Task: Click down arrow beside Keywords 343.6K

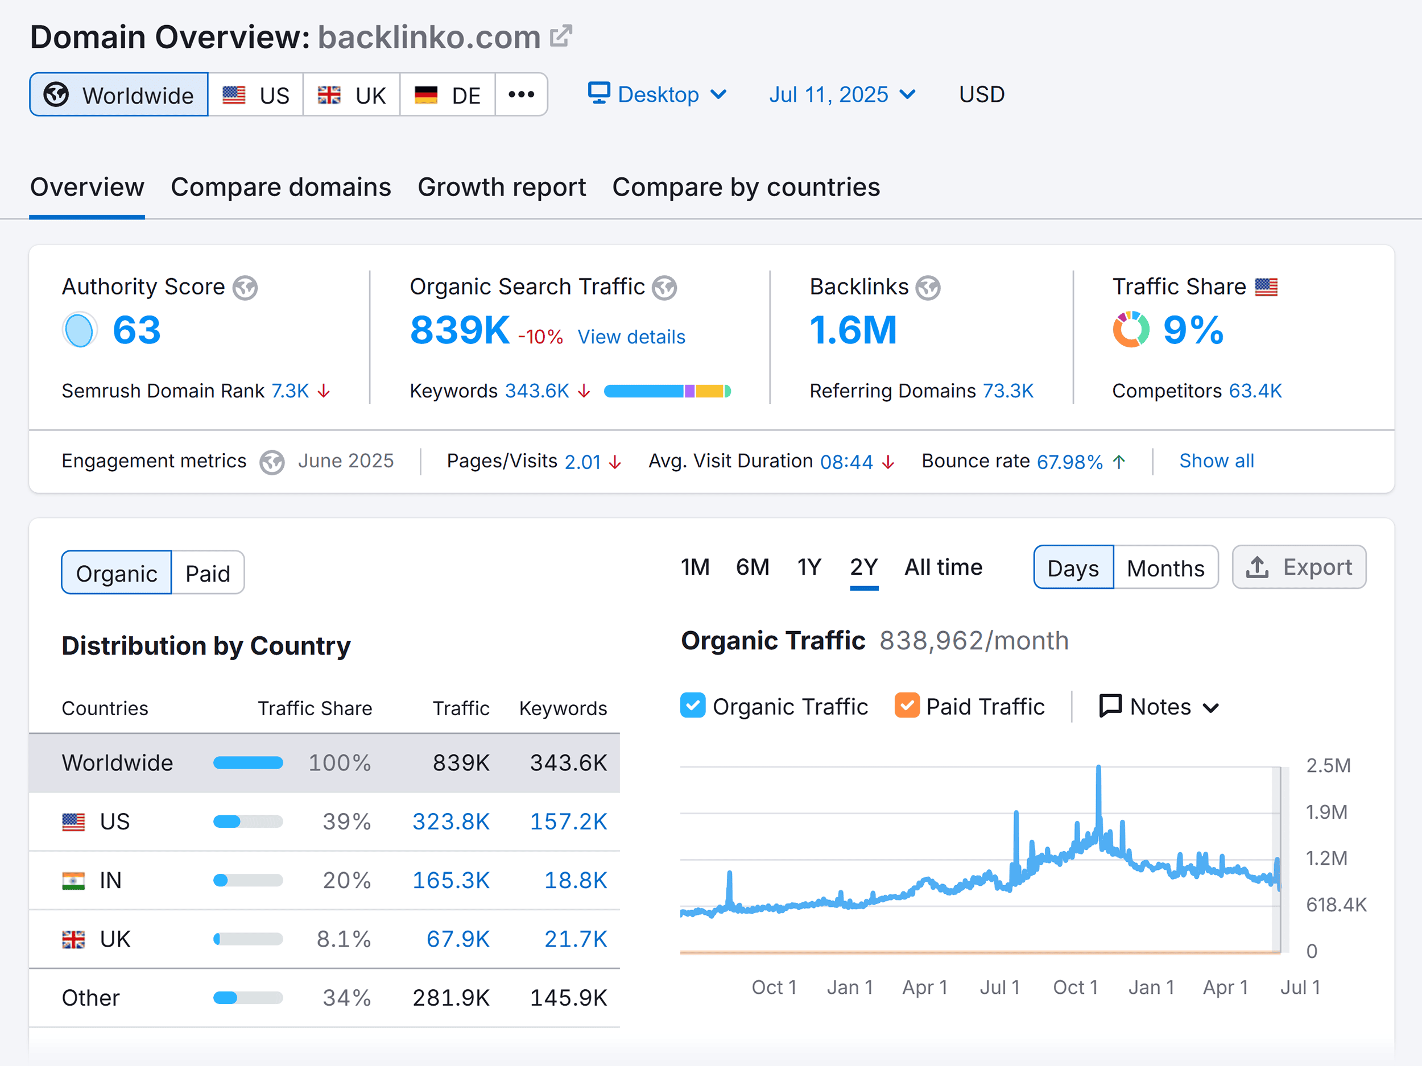Action: tap(584, 391)
